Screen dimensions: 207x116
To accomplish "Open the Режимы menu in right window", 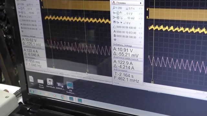I will [x=127, y=3].
